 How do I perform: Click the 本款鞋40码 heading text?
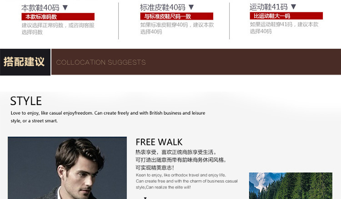pyautogui.click(x=40, y=8)
